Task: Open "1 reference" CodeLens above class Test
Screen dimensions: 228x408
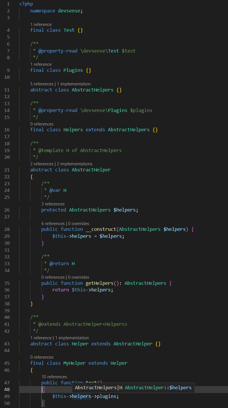Action: pos(41,25)
